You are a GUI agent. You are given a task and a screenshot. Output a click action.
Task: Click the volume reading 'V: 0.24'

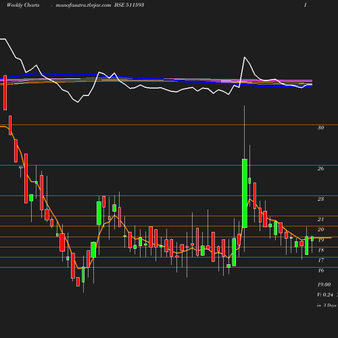click(x=325, y=295)
